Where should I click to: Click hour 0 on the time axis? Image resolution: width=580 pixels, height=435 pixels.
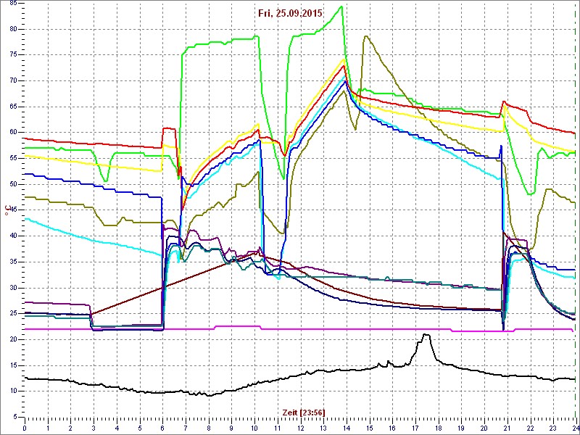pos(25,428)
